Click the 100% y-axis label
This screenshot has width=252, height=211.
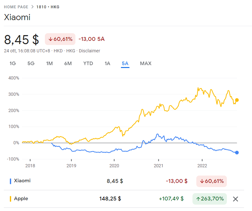point(14,126)
